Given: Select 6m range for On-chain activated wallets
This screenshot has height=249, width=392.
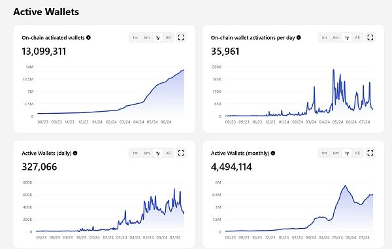Looking at the screenshot, I should pyautogui.click(x=147, y=37).
